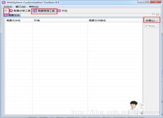Viewport: 163px width, 118px height.
Task: Maximize the 概要文件 view panel
Action: 157,14
